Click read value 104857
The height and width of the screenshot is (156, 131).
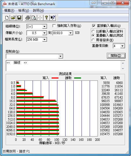118,130
